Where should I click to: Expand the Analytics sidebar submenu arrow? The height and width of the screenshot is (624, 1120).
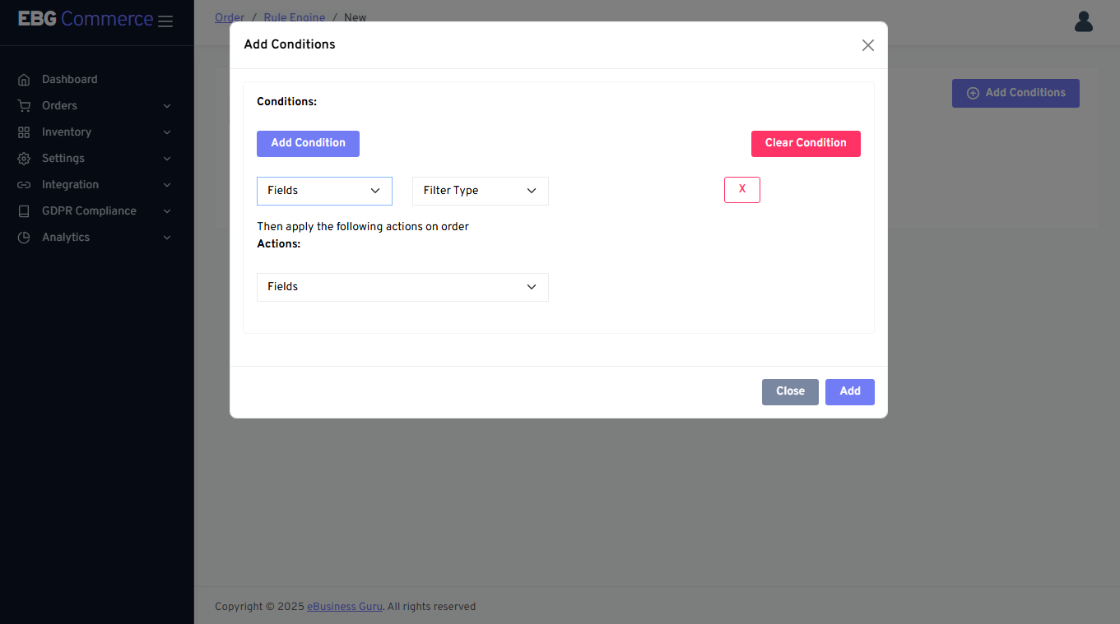click(x=167, y=238)
